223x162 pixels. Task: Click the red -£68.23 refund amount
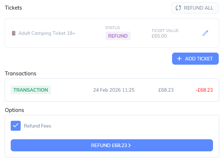[x=204, y=90]
